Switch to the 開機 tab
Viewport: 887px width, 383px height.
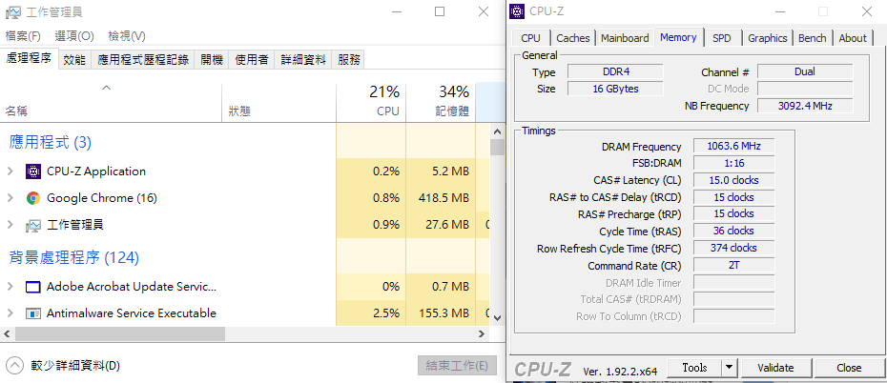pos(212,60)
